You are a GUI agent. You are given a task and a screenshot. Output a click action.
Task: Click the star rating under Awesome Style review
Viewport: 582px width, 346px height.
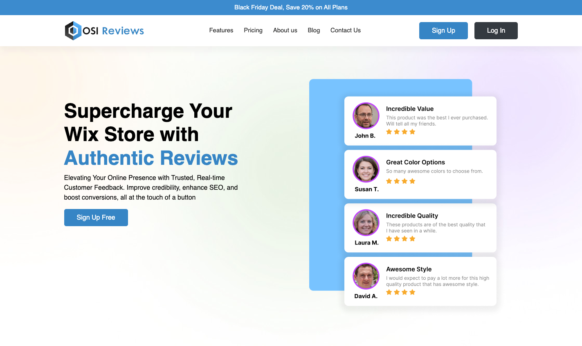401,292
